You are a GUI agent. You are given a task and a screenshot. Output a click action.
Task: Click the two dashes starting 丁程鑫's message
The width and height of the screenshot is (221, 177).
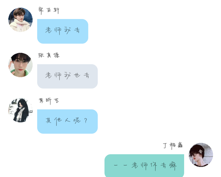[x=121, y=165]
